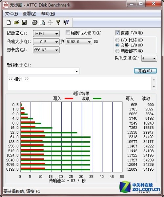
Task: Open the 驱动器 drive dropdown [-f-]
Action: pyautogui.click(x=46, y=34)
